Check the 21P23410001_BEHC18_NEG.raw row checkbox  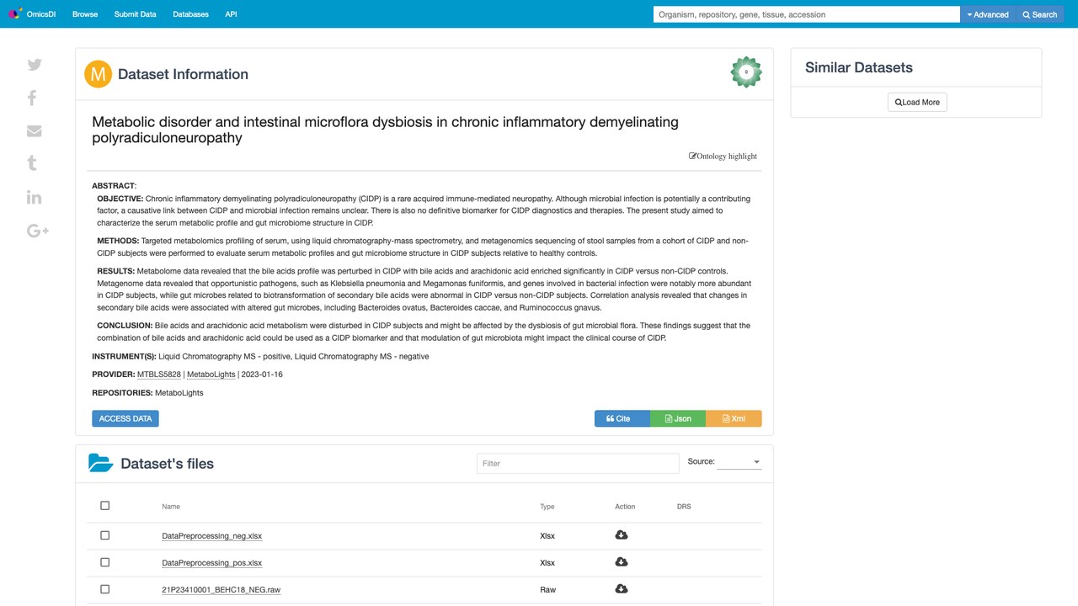[x=105, y=589]
